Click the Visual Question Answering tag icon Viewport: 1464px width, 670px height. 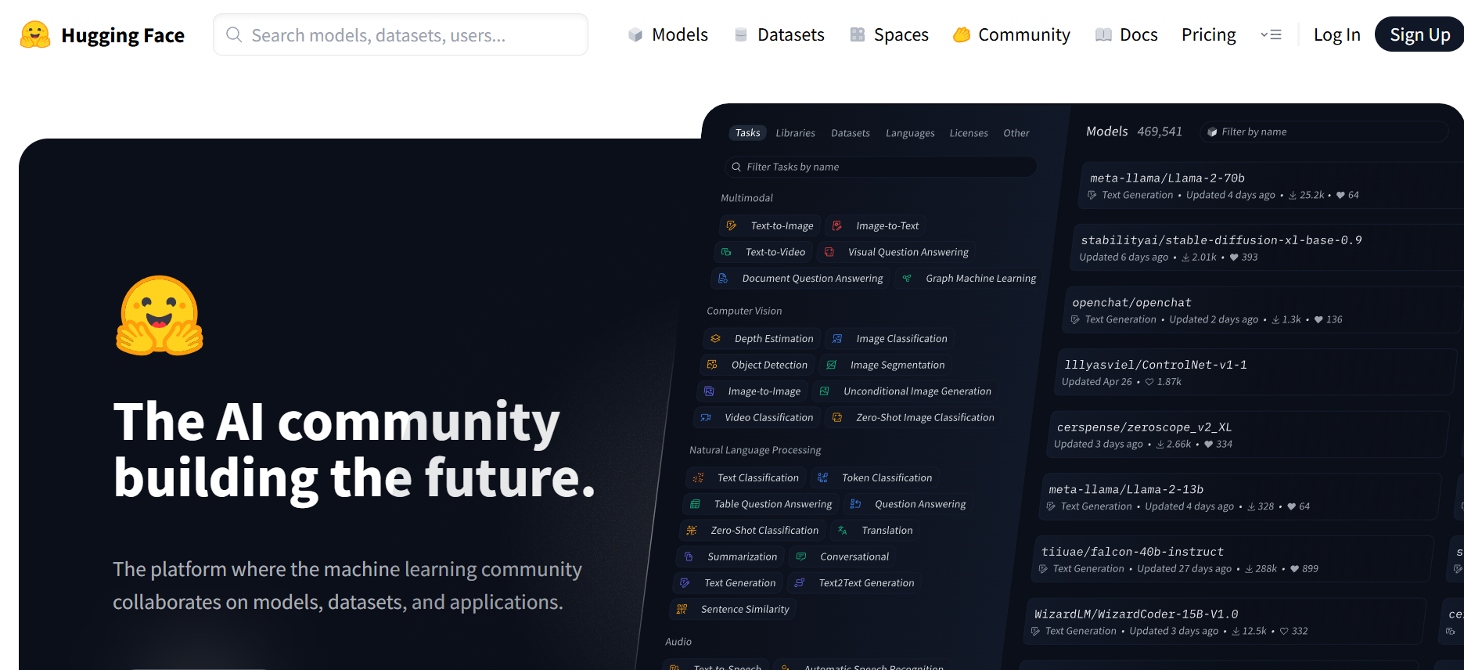pyautogui.click(x=829, y=252)
